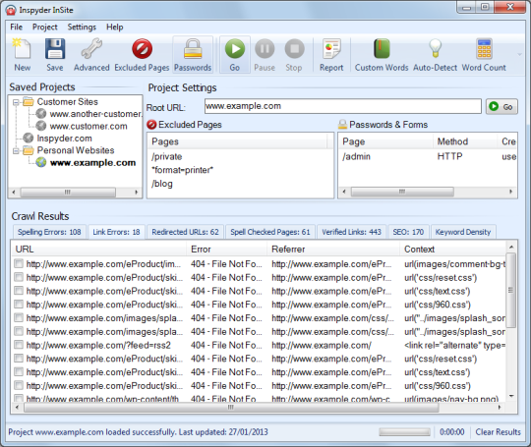Open the Excluded Pages toolbar icon
The image size is (531, 447).
pyautogui.click(x=142, y=54)
